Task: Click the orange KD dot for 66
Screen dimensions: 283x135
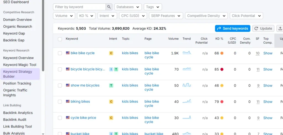Action: (222, 53)
